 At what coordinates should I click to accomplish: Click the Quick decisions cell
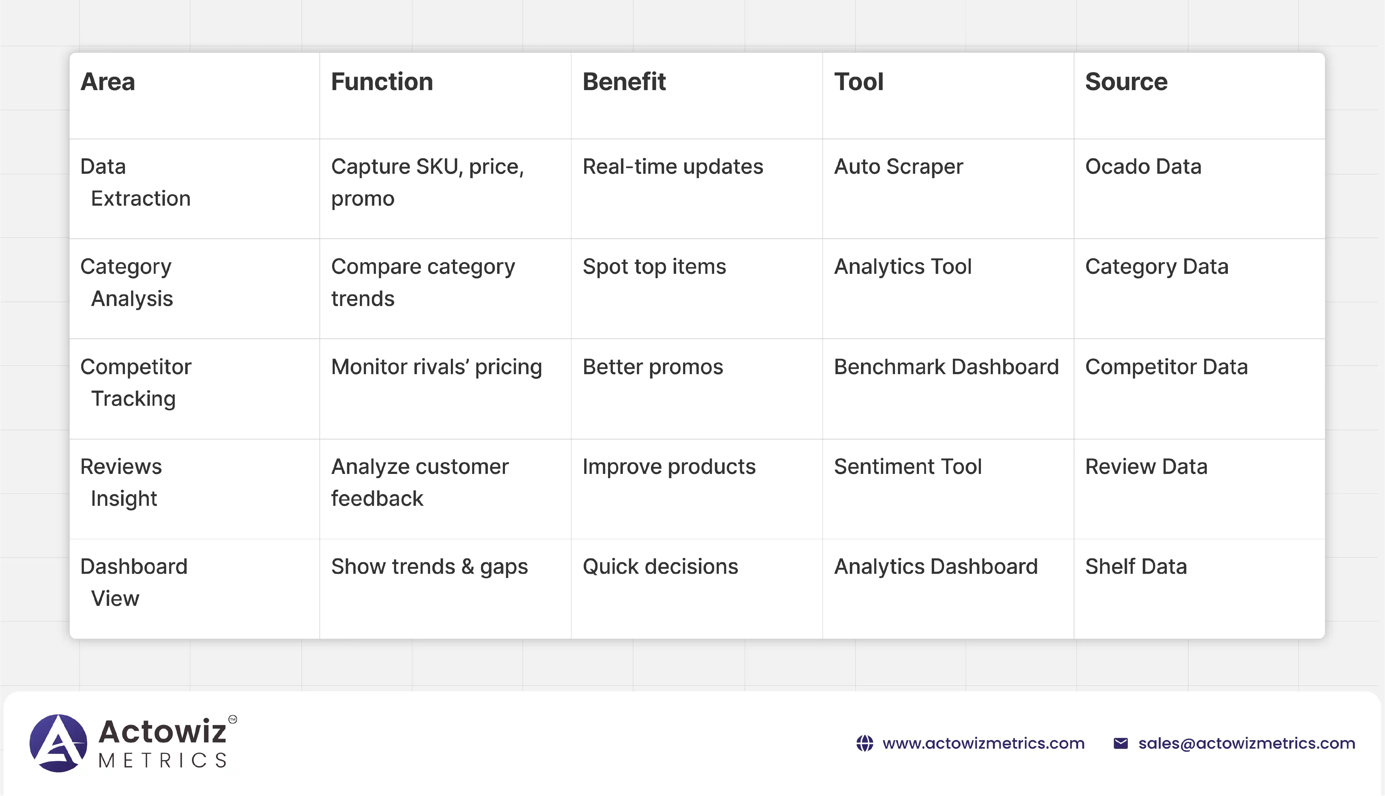point(660,567)
